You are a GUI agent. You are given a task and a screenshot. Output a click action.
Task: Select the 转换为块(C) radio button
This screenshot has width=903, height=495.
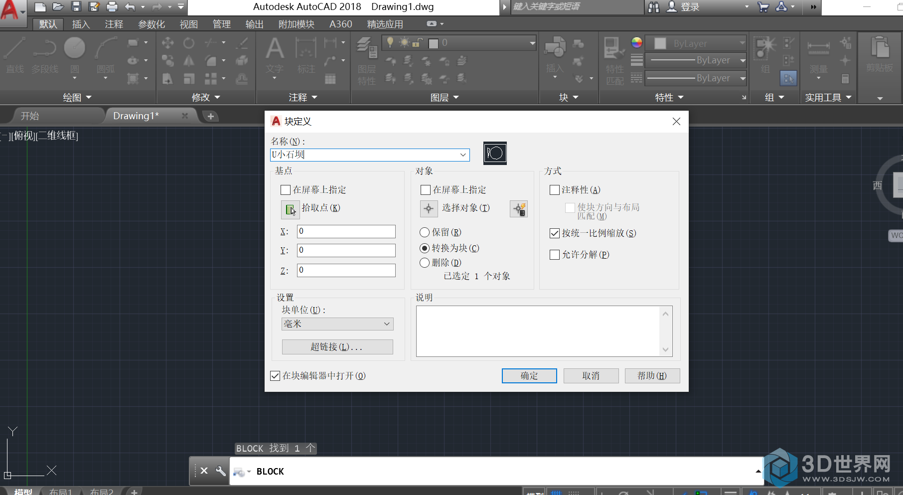(425, 248)
